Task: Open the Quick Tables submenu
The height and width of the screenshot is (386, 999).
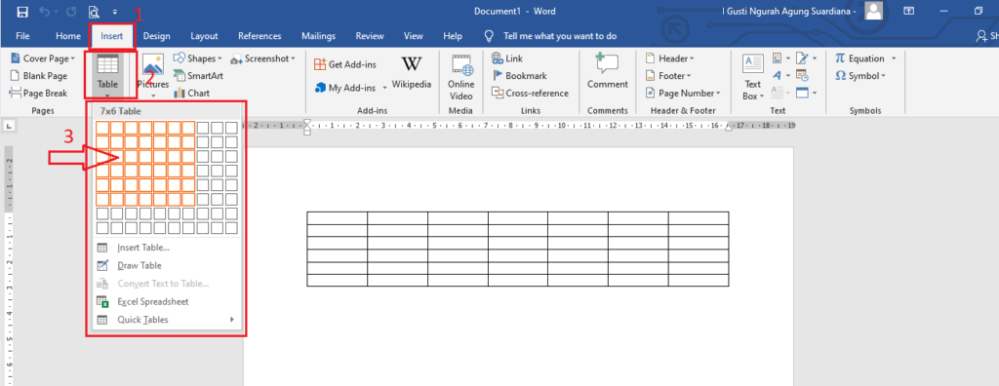Action: [166, 320]
